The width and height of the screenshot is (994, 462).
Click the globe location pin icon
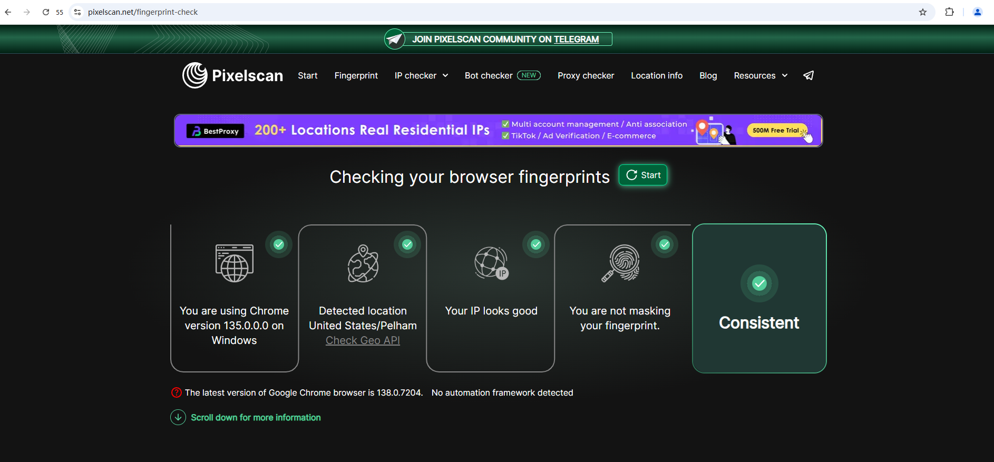tap(363, 263)
